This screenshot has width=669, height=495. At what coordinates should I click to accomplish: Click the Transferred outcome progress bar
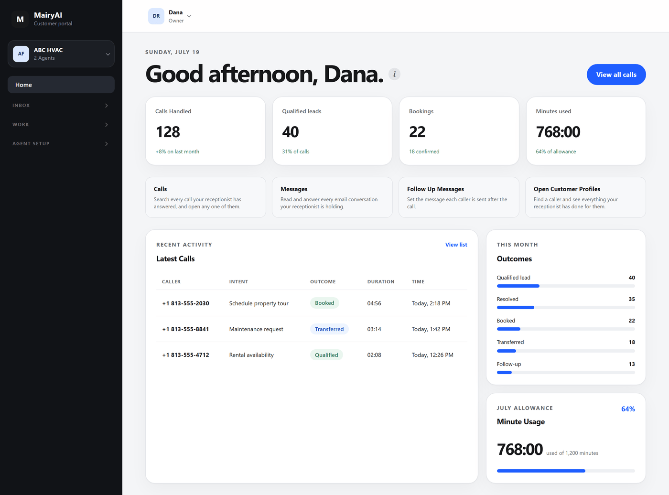tap(566, 351)
